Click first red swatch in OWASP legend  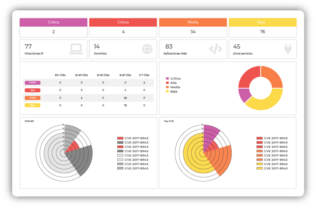click(120, 138)
